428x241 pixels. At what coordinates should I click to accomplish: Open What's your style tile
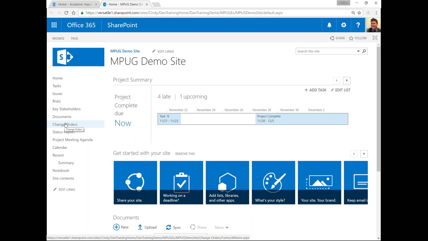(x=274, y=182)
